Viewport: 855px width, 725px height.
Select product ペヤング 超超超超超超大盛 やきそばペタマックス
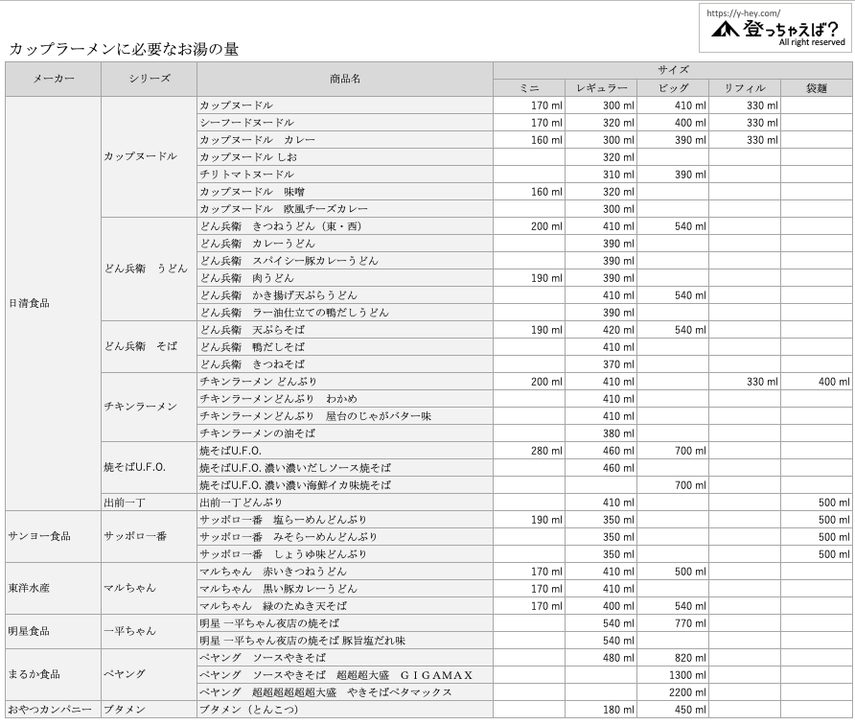pyautogui.click(x=345, y=692)
